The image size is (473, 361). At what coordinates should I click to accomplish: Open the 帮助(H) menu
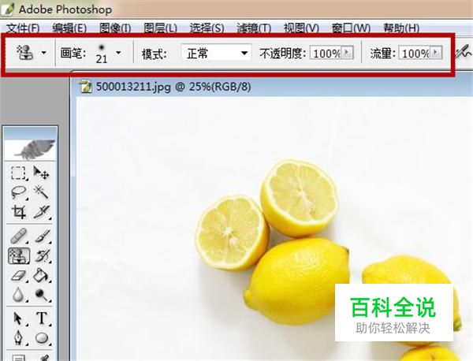coord(401,28)
